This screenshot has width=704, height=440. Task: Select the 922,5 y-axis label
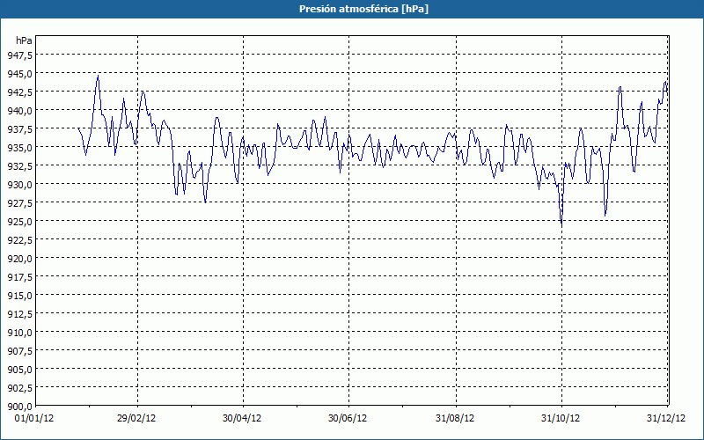19,239
